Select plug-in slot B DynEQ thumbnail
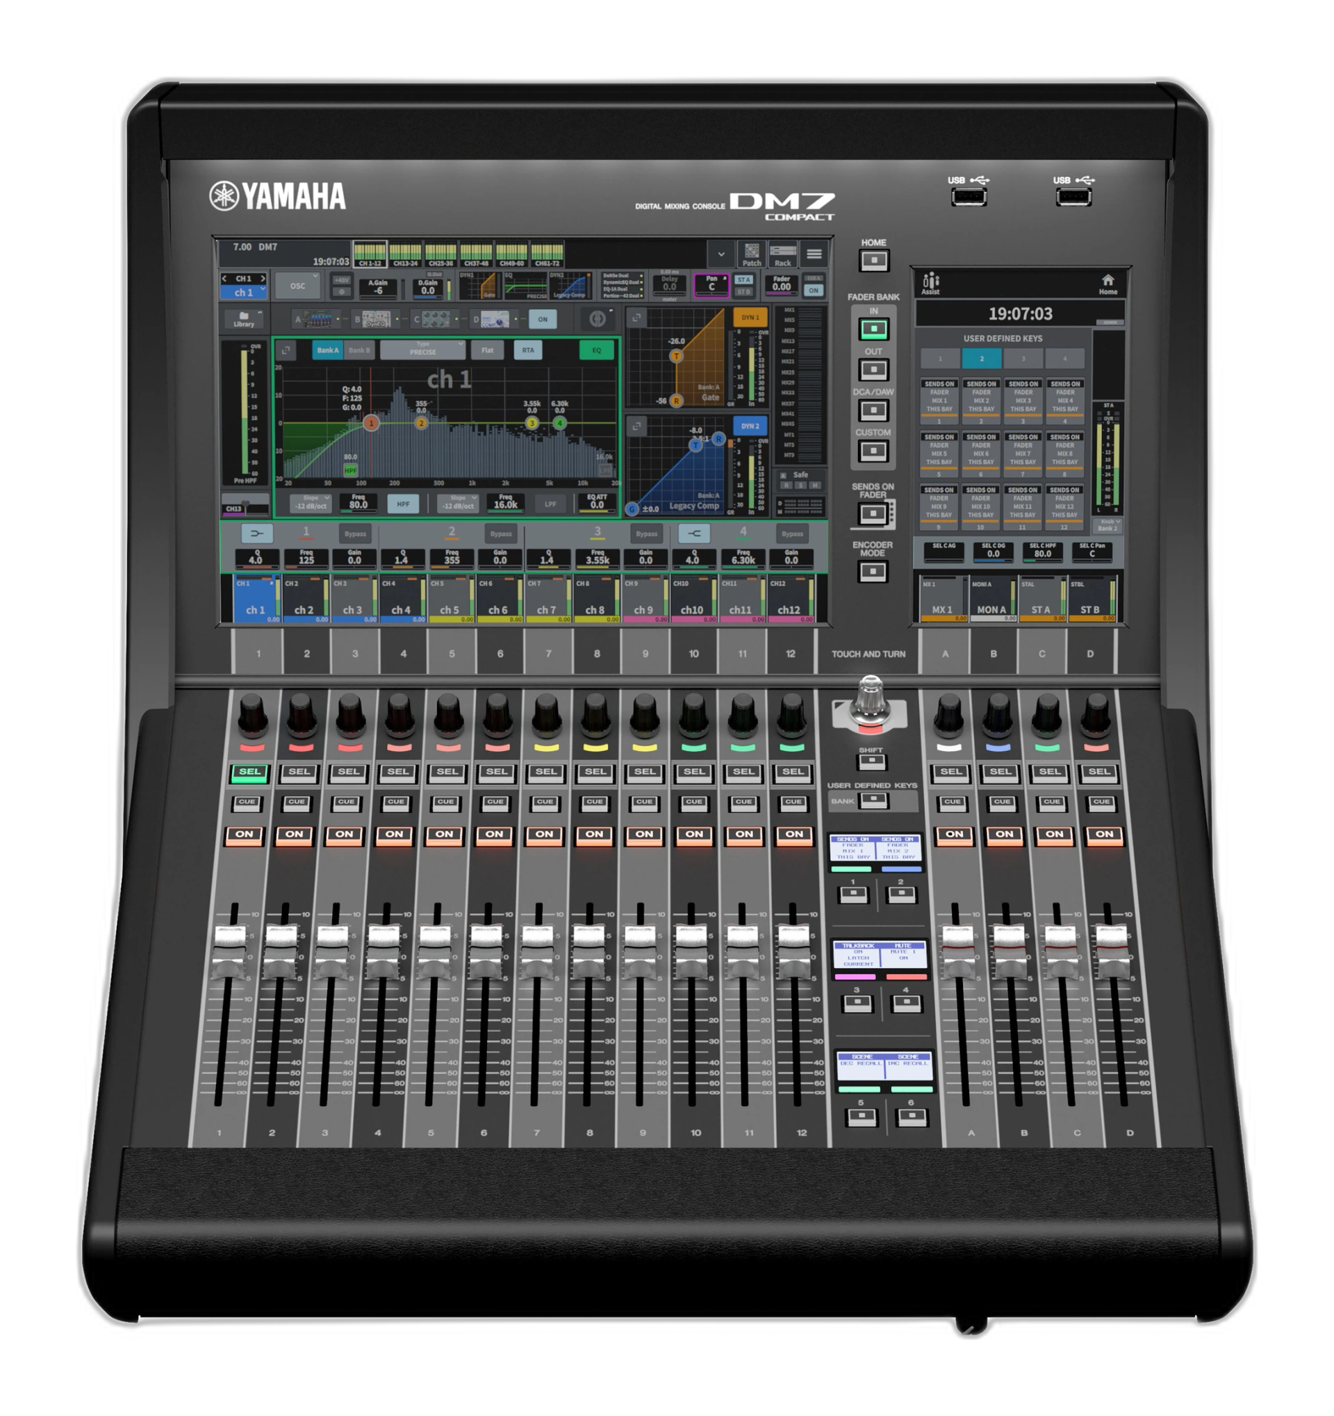 point(376,319)
